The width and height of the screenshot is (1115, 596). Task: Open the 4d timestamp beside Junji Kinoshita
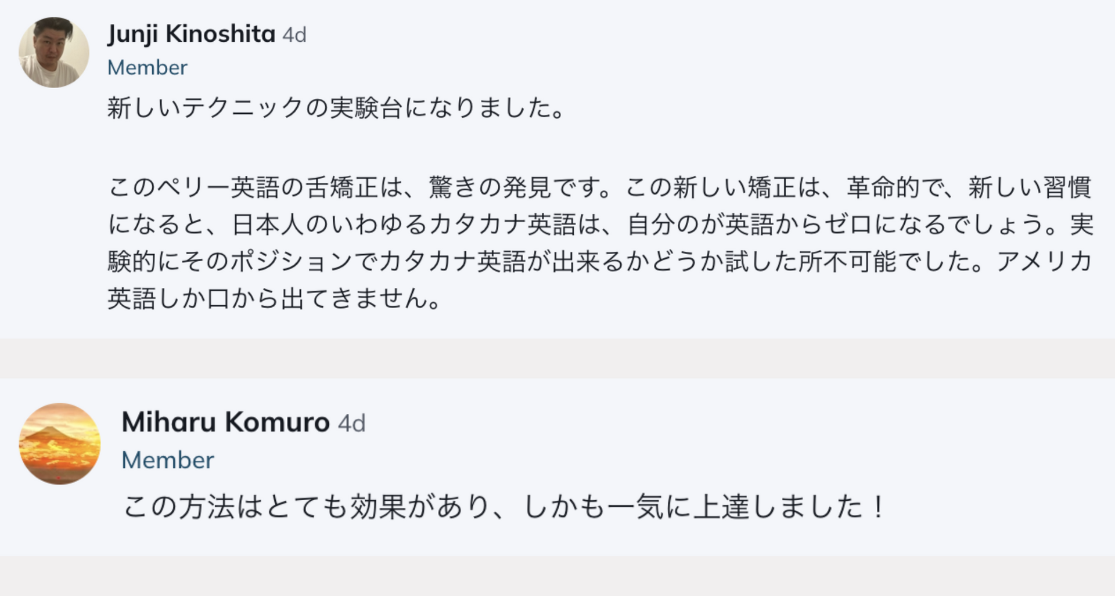294,35
